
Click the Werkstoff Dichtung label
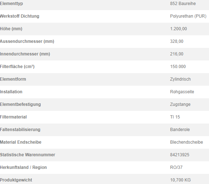tap(19, 16)
